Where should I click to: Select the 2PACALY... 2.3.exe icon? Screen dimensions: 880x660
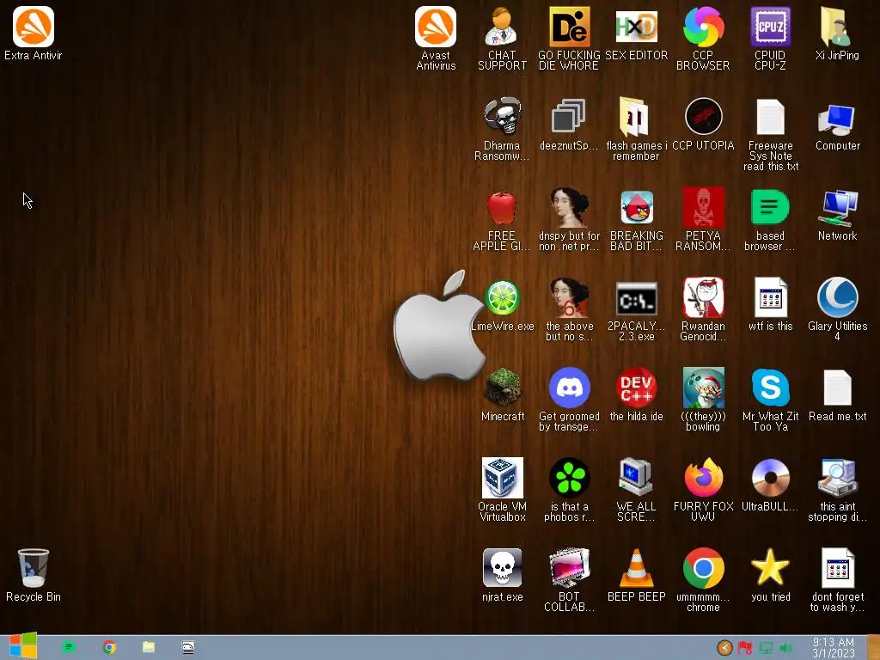click(636, 309)
